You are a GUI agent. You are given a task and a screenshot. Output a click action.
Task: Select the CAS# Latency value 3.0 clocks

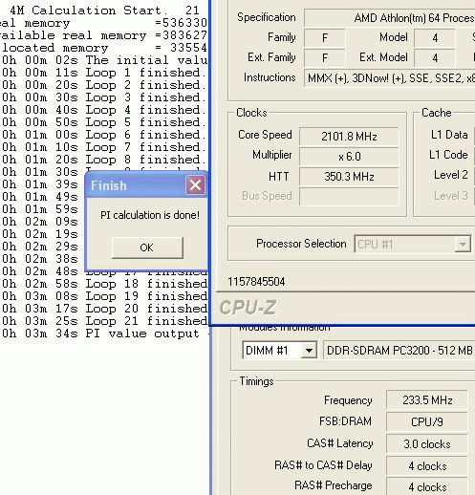tap(427, 444)
